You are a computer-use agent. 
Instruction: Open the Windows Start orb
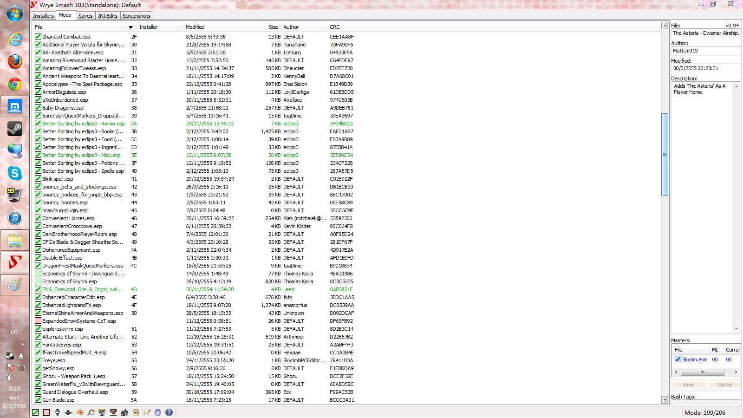[x=14, y=13]
